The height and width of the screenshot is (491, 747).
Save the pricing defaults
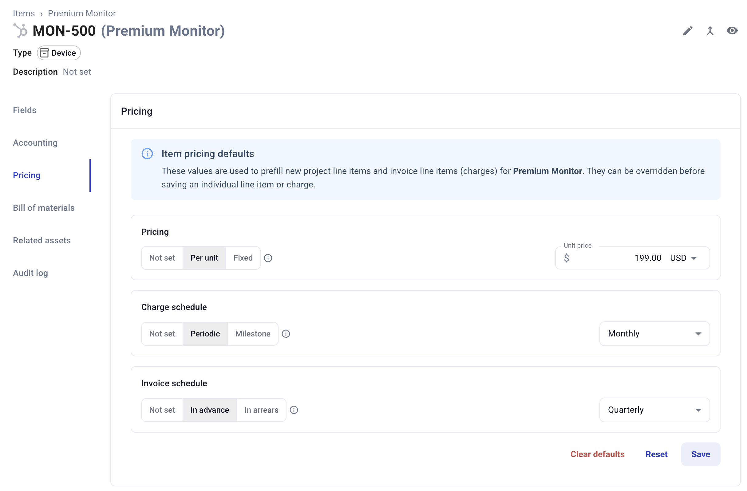pos(701,455)
